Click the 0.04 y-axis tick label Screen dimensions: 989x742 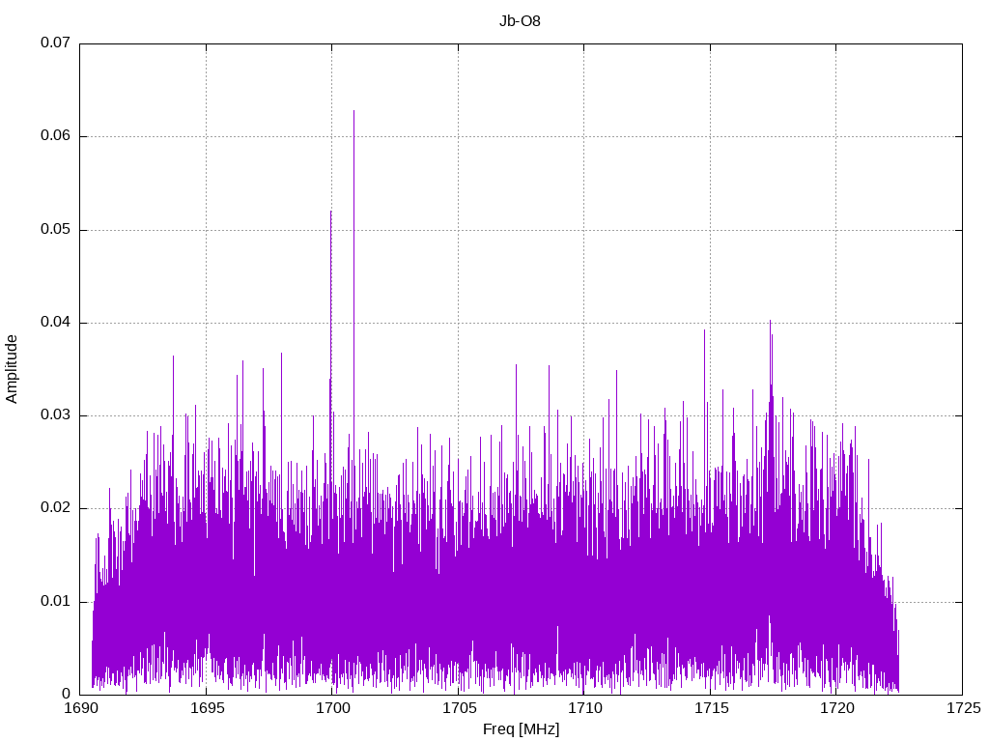tap(55, 323)
